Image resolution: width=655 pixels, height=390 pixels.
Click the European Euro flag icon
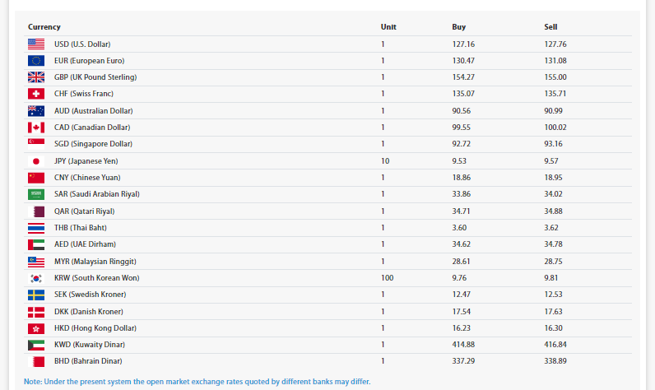(36, 61)
